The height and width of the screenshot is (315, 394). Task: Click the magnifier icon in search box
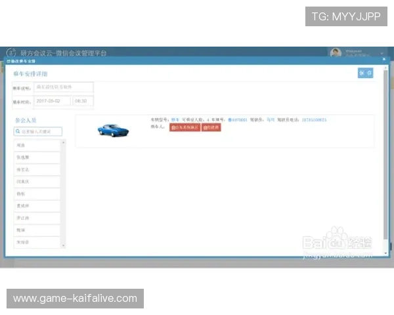tap(18, 131)
